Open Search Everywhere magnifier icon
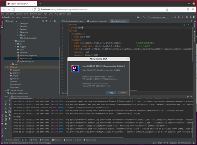Viewport: 197px width, 145px height. point(187,17)
